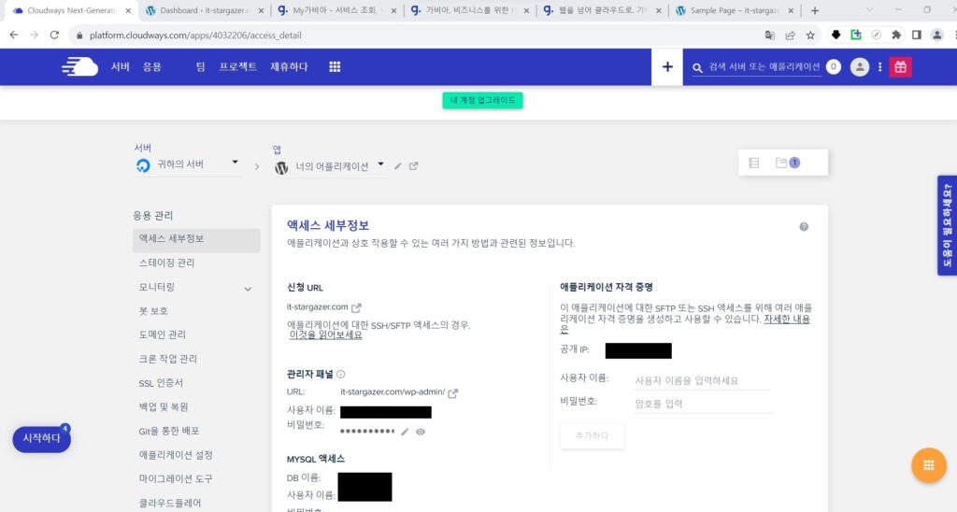Click the plus add button in header
This screenshot has height=512, width=957.
coord(667,66)
